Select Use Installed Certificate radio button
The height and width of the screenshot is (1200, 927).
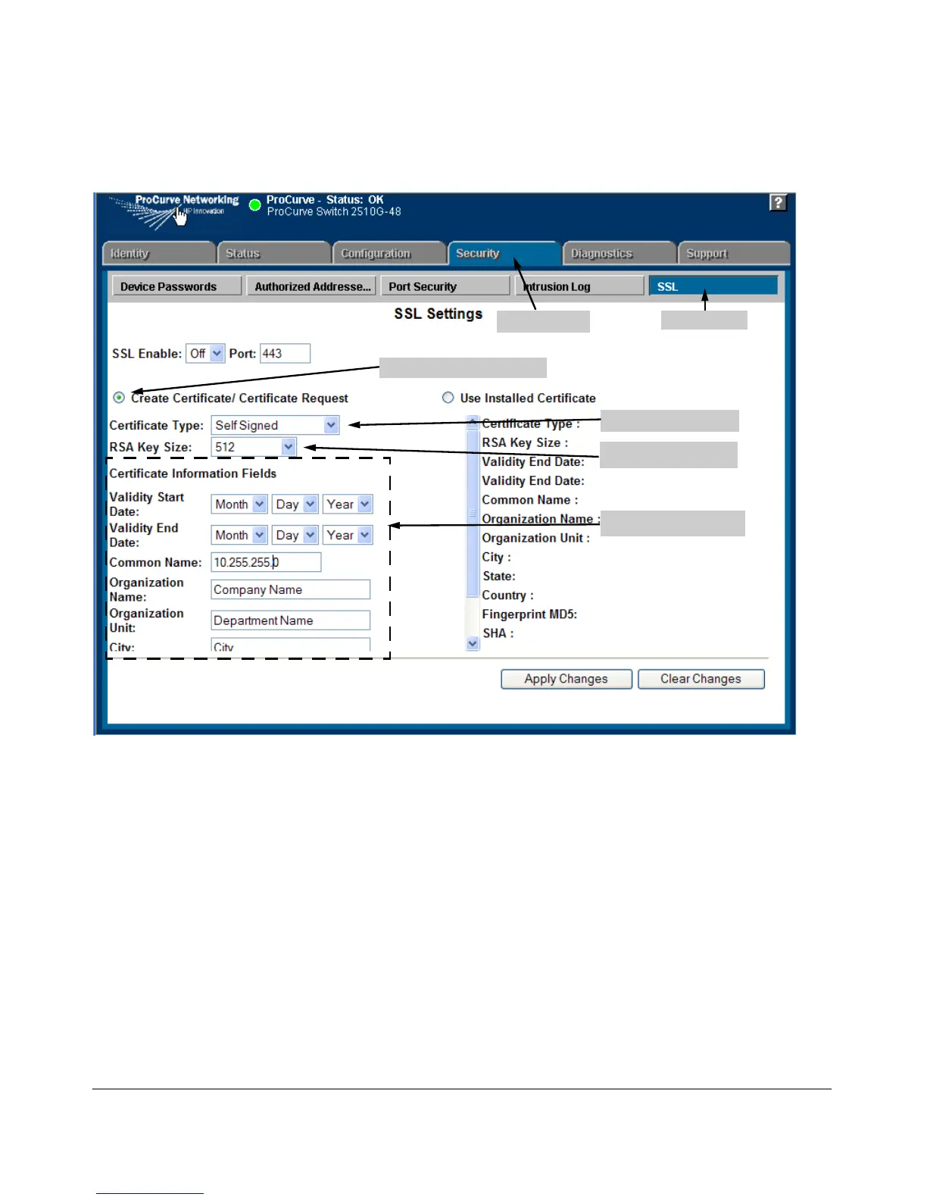coord(448,398)
